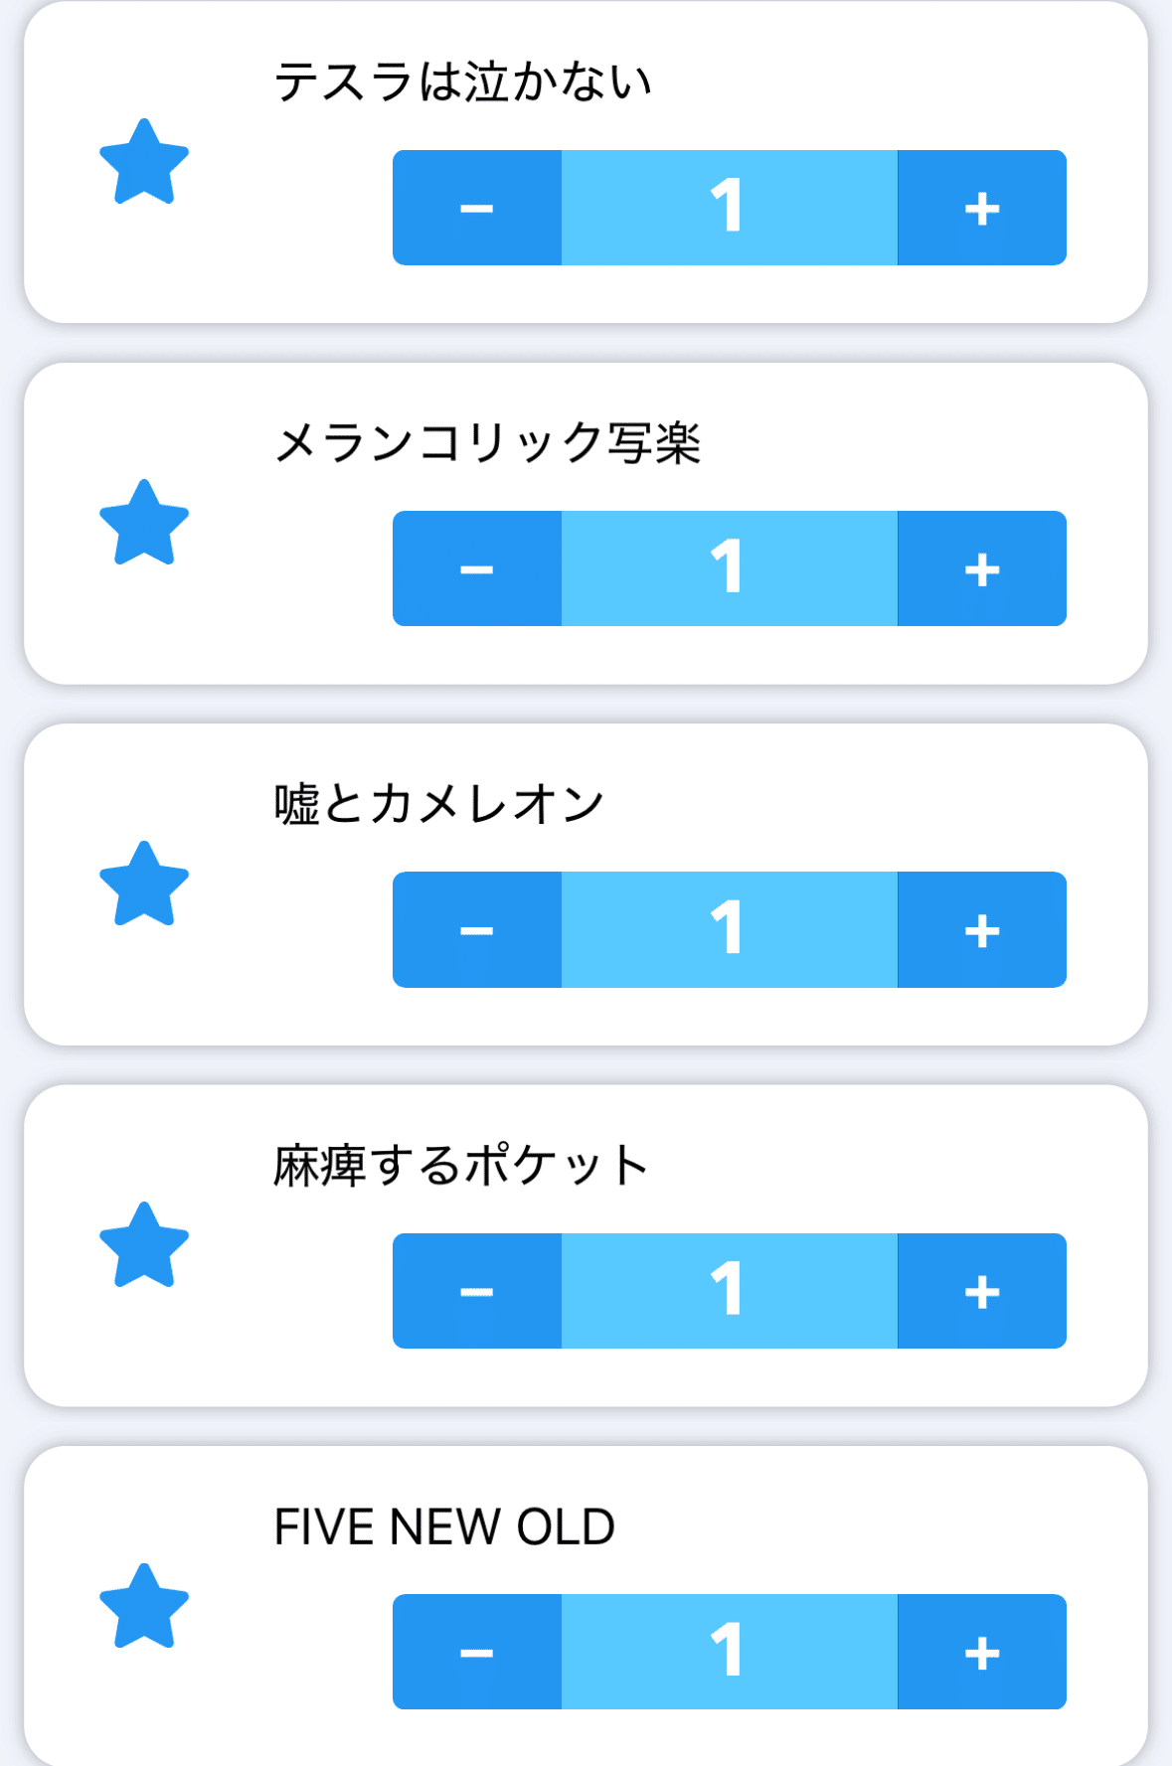Toggle favorite star for テスラは泣かない

[144, 162]
